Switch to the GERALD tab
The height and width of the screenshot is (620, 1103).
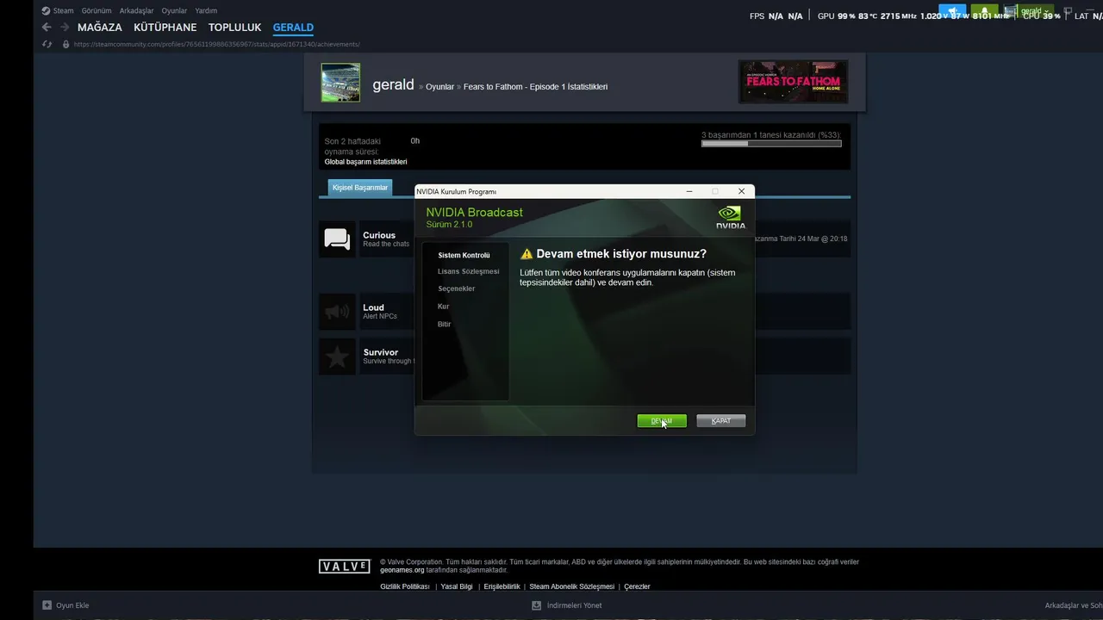click(293, 28)
